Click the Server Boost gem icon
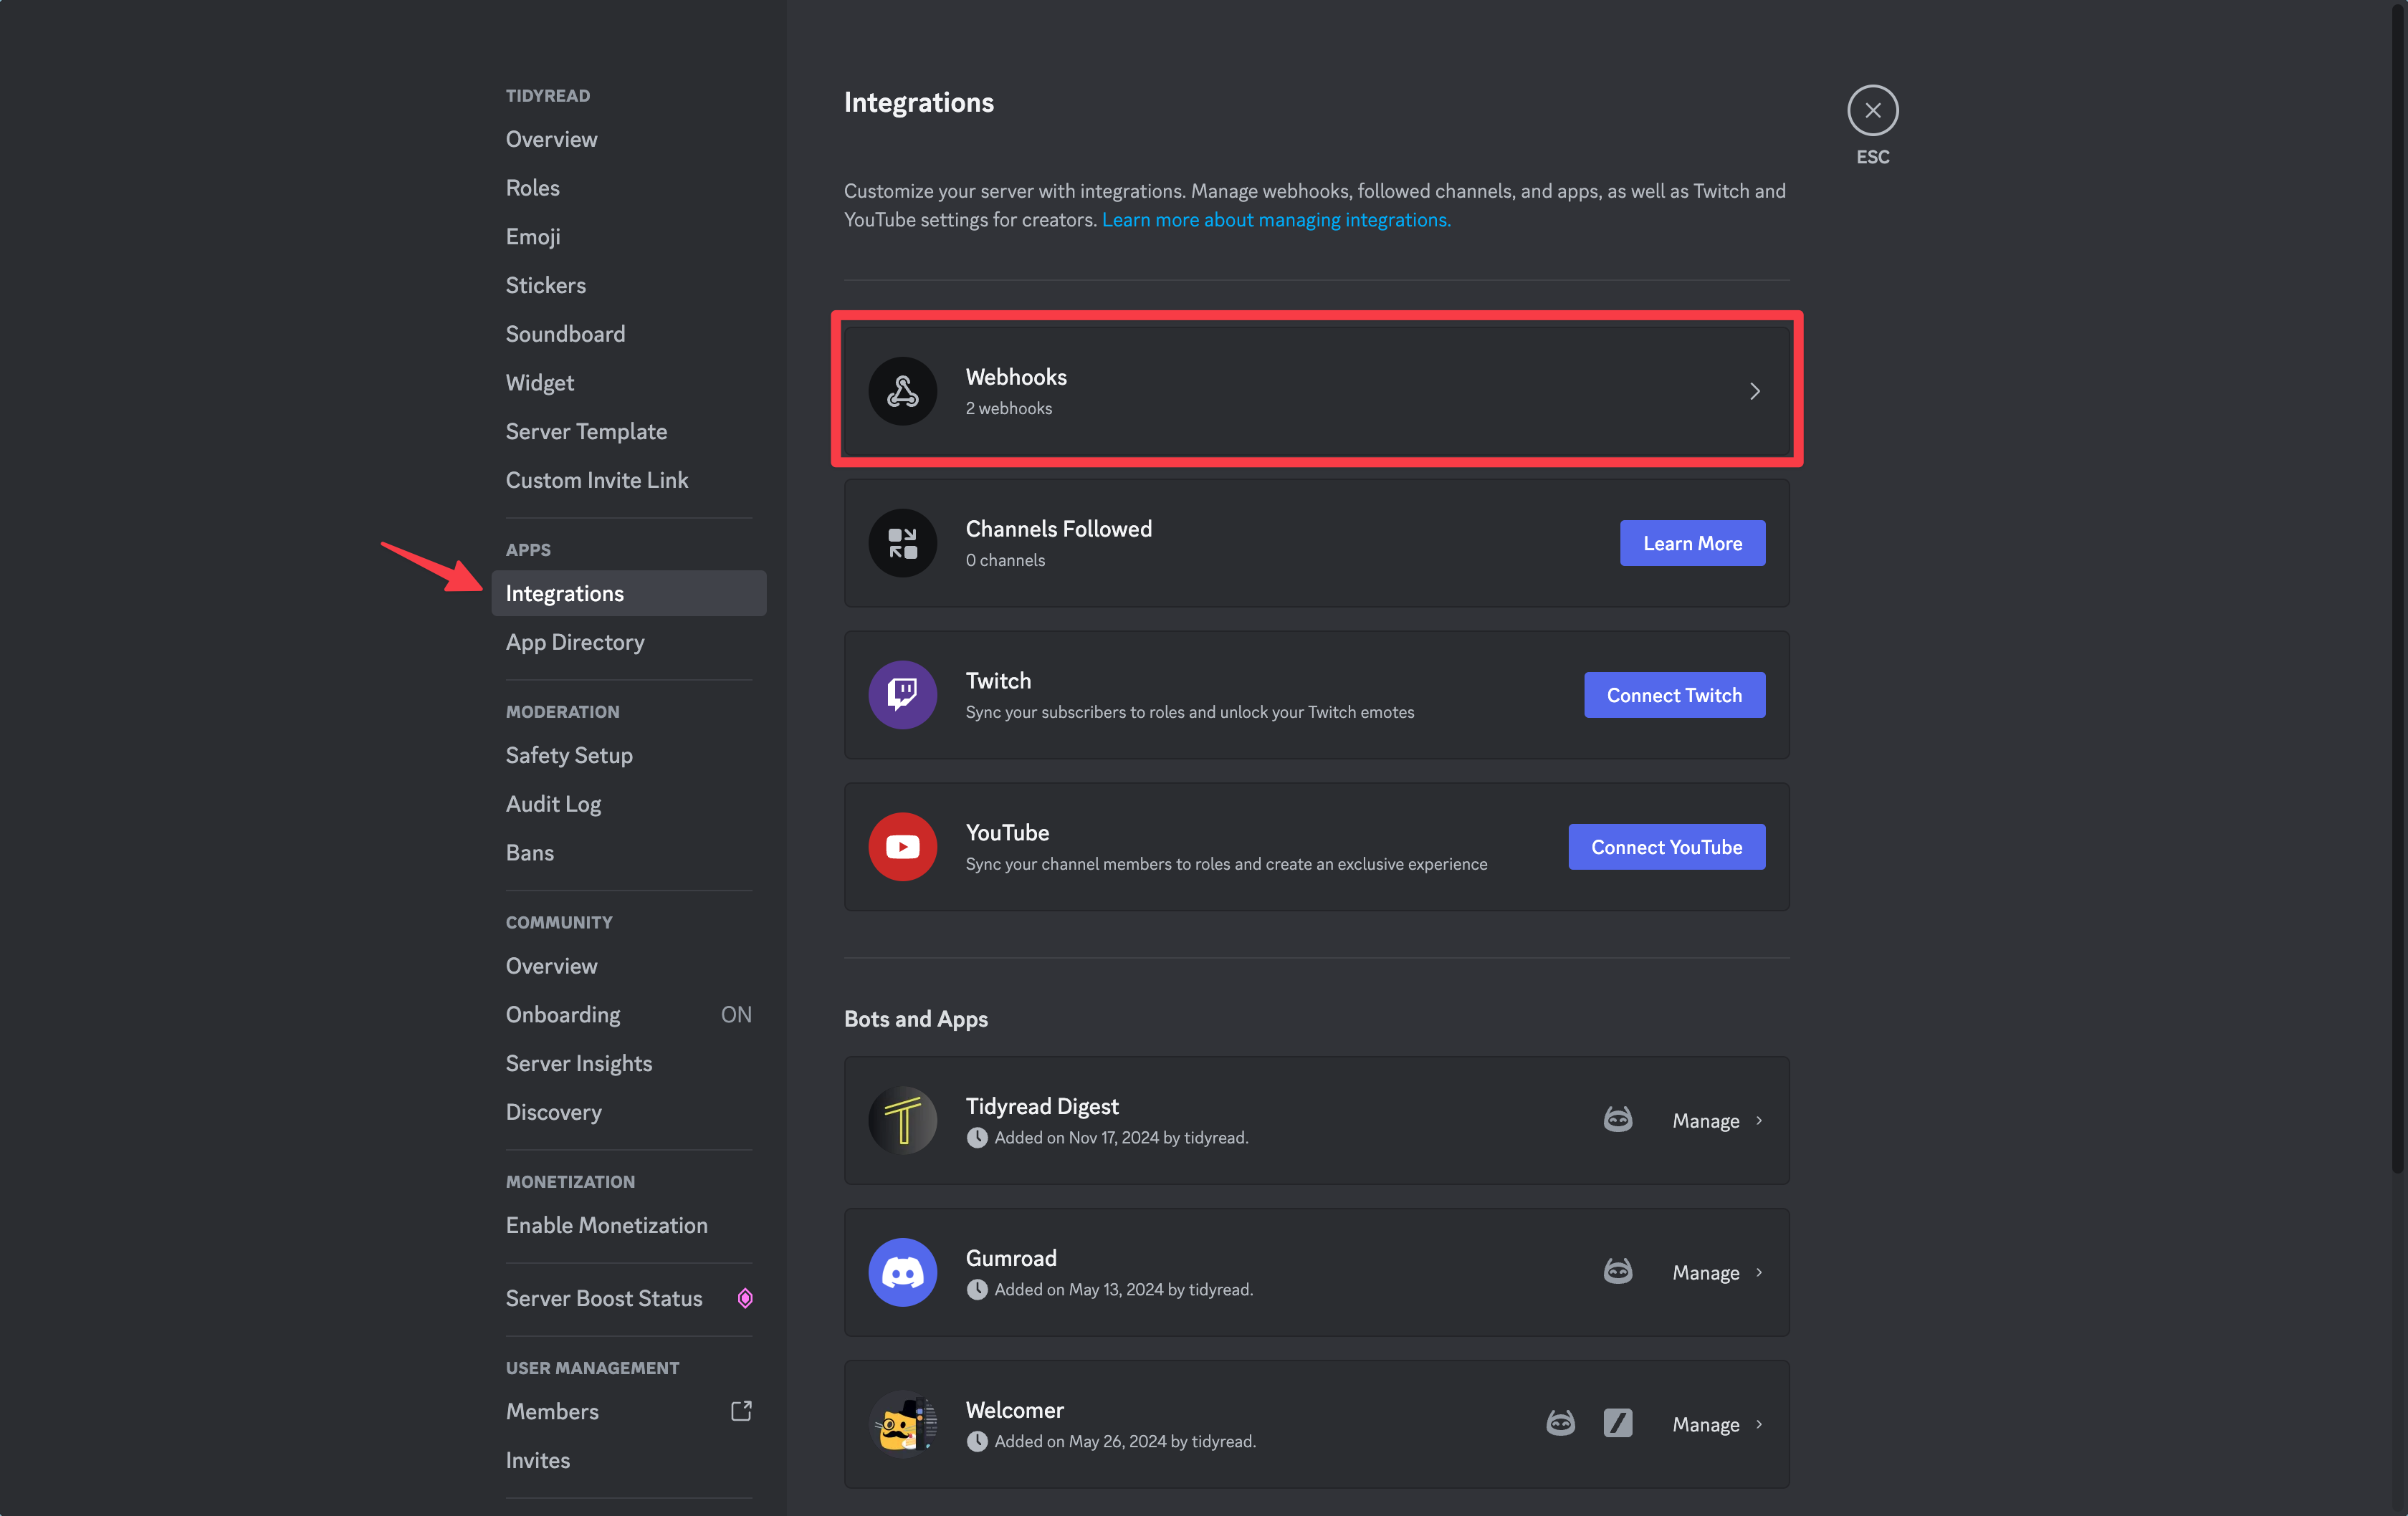 click(745, 1299)
